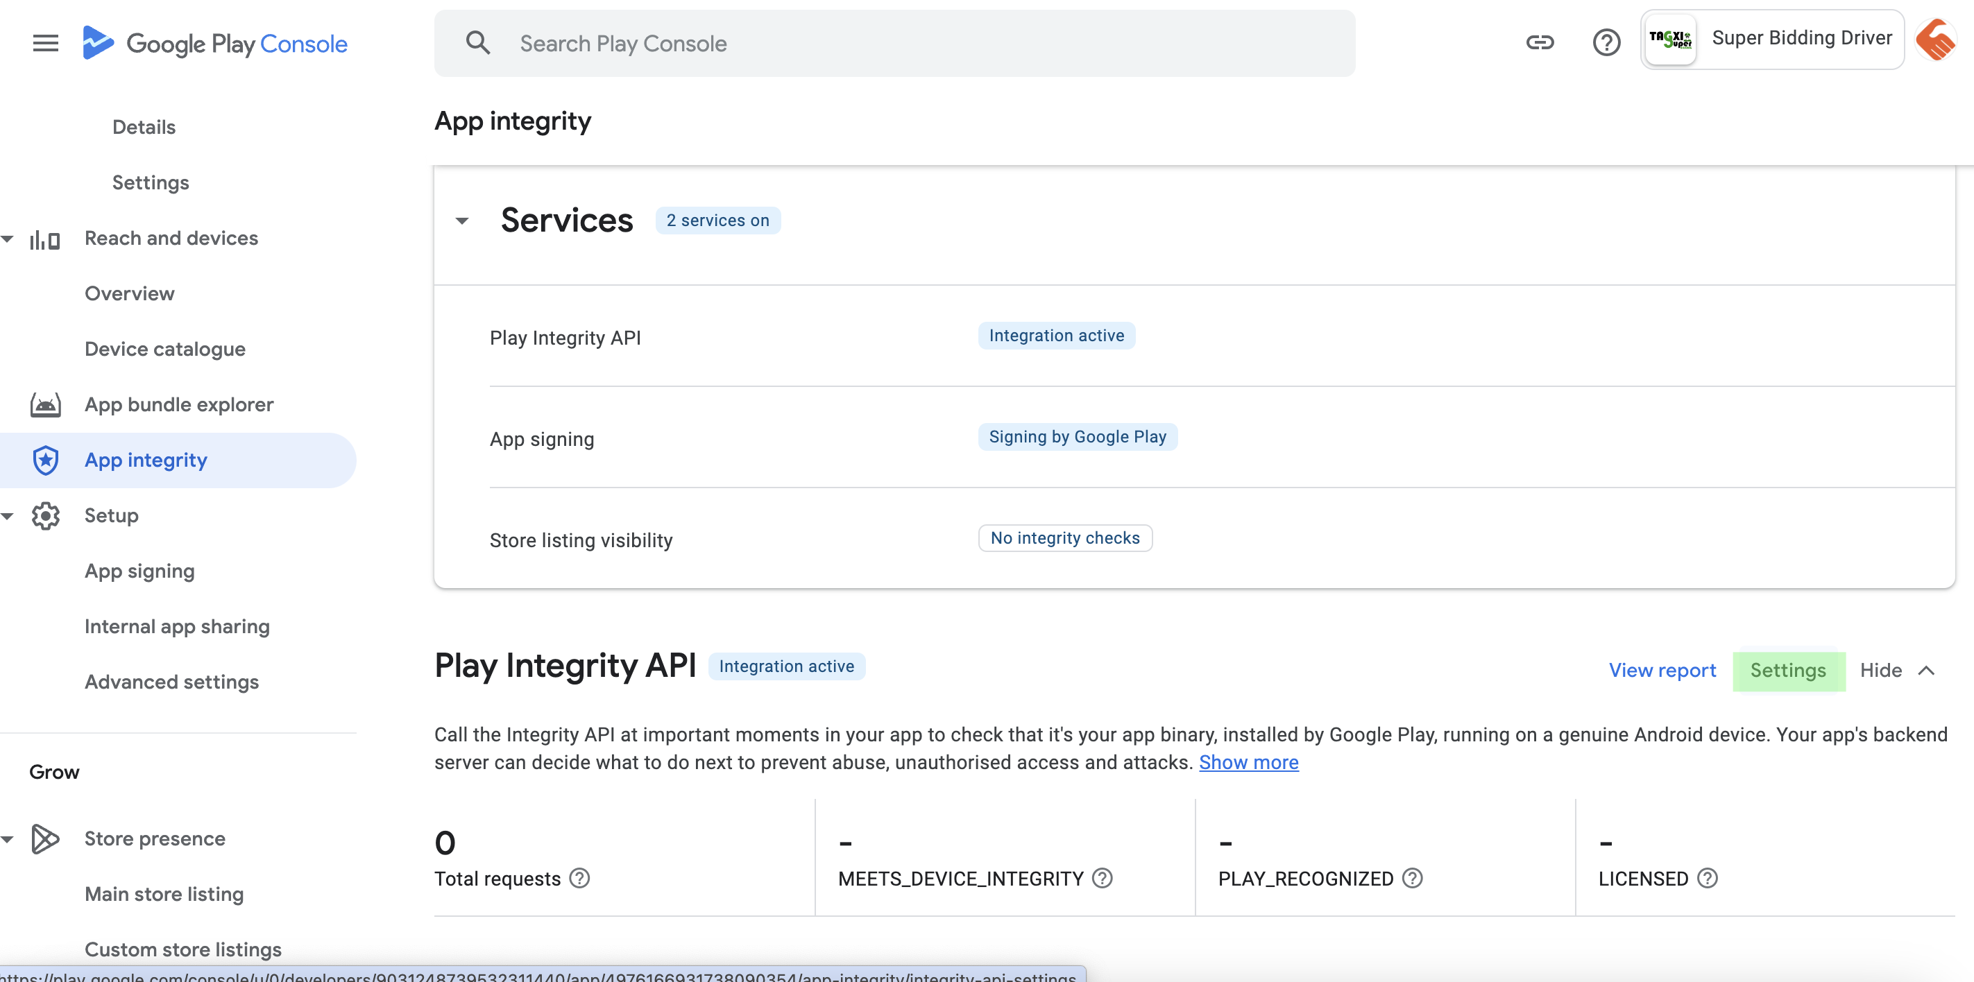Select App integrity in sidebar
Image resolution: width=1974 pixels, height=982 pixels.
(x=178, y=460)
